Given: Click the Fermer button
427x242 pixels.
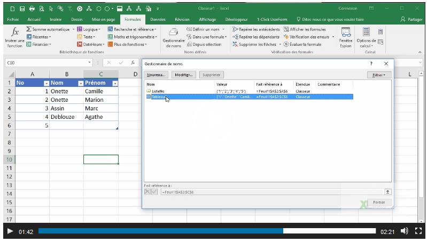Looking at the screenshot, I should [x=379, y=202].
